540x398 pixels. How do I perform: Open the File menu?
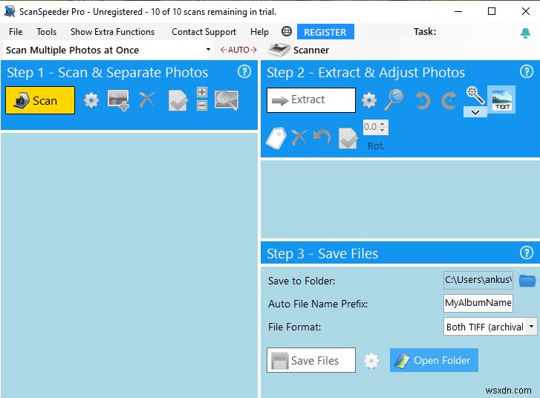tap(16, 32)
